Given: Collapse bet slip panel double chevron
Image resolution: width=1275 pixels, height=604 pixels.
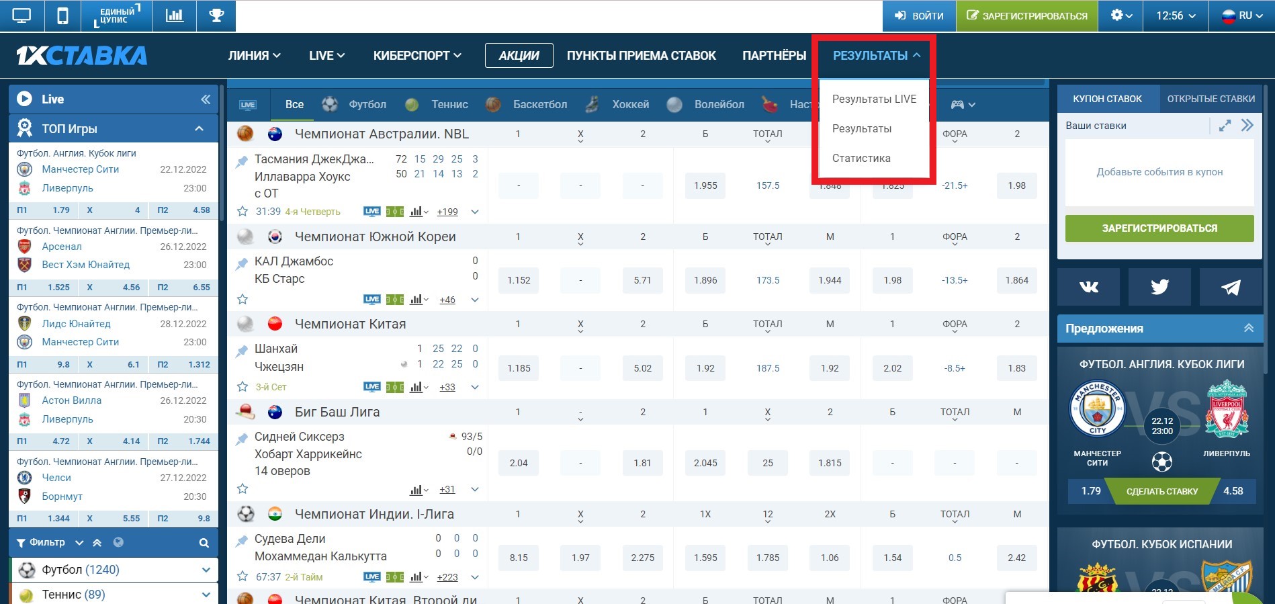Looking at the screenshot, I should coord(1247,126).
